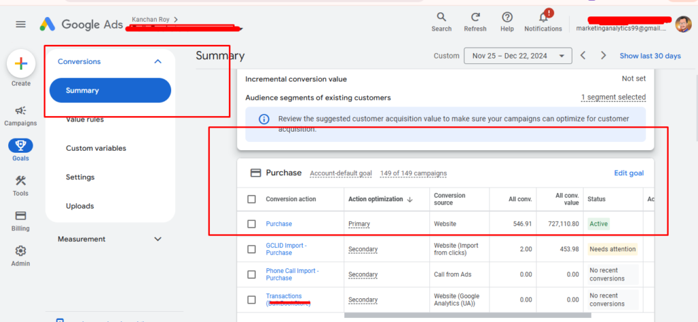Click Secondary for GCLID Import row
Viewport: 698px width, 322px height.
363,250
